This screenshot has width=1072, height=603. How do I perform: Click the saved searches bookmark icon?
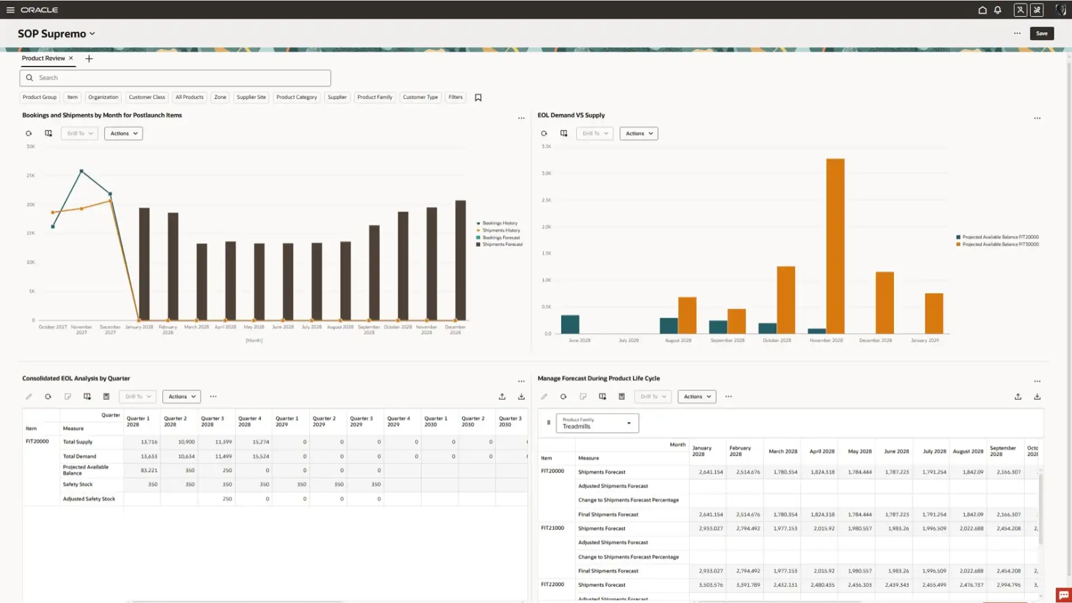coord(478,98)
